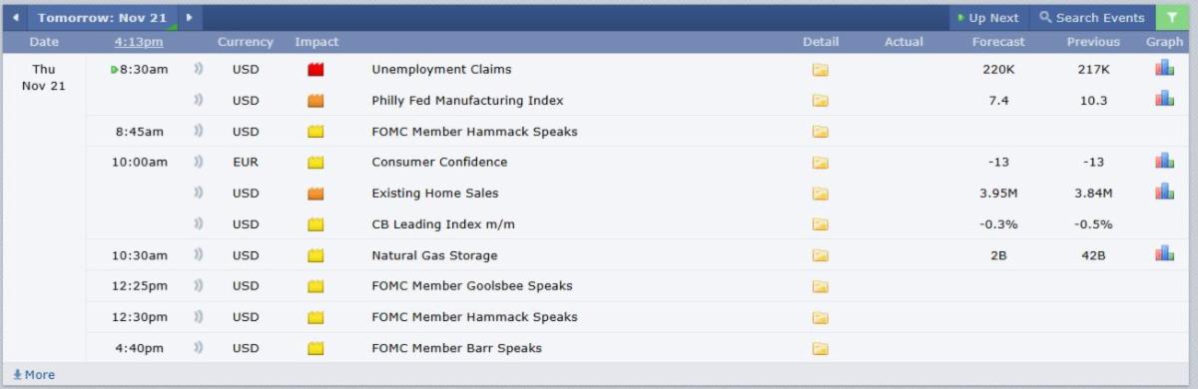The height and width of the screenshot is (389, 1198).
Task: Go to next day with right arrow
Action: [x=190, y=18]
